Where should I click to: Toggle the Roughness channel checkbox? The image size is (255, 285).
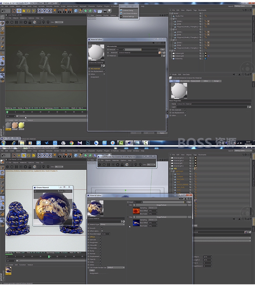101,242
